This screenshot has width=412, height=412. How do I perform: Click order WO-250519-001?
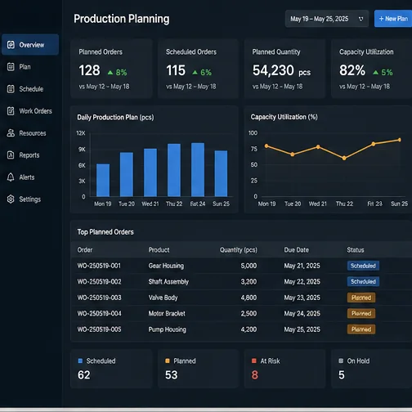(x=99, y=266)
